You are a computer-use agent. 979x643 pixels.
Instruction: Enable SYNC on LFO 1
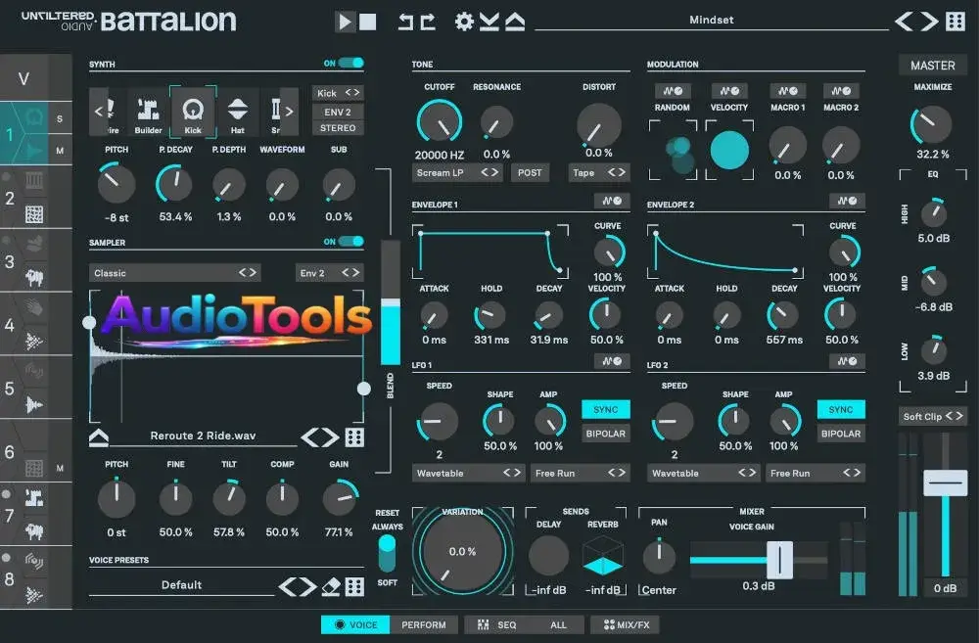pyautogui.click(x=605, y=409)
